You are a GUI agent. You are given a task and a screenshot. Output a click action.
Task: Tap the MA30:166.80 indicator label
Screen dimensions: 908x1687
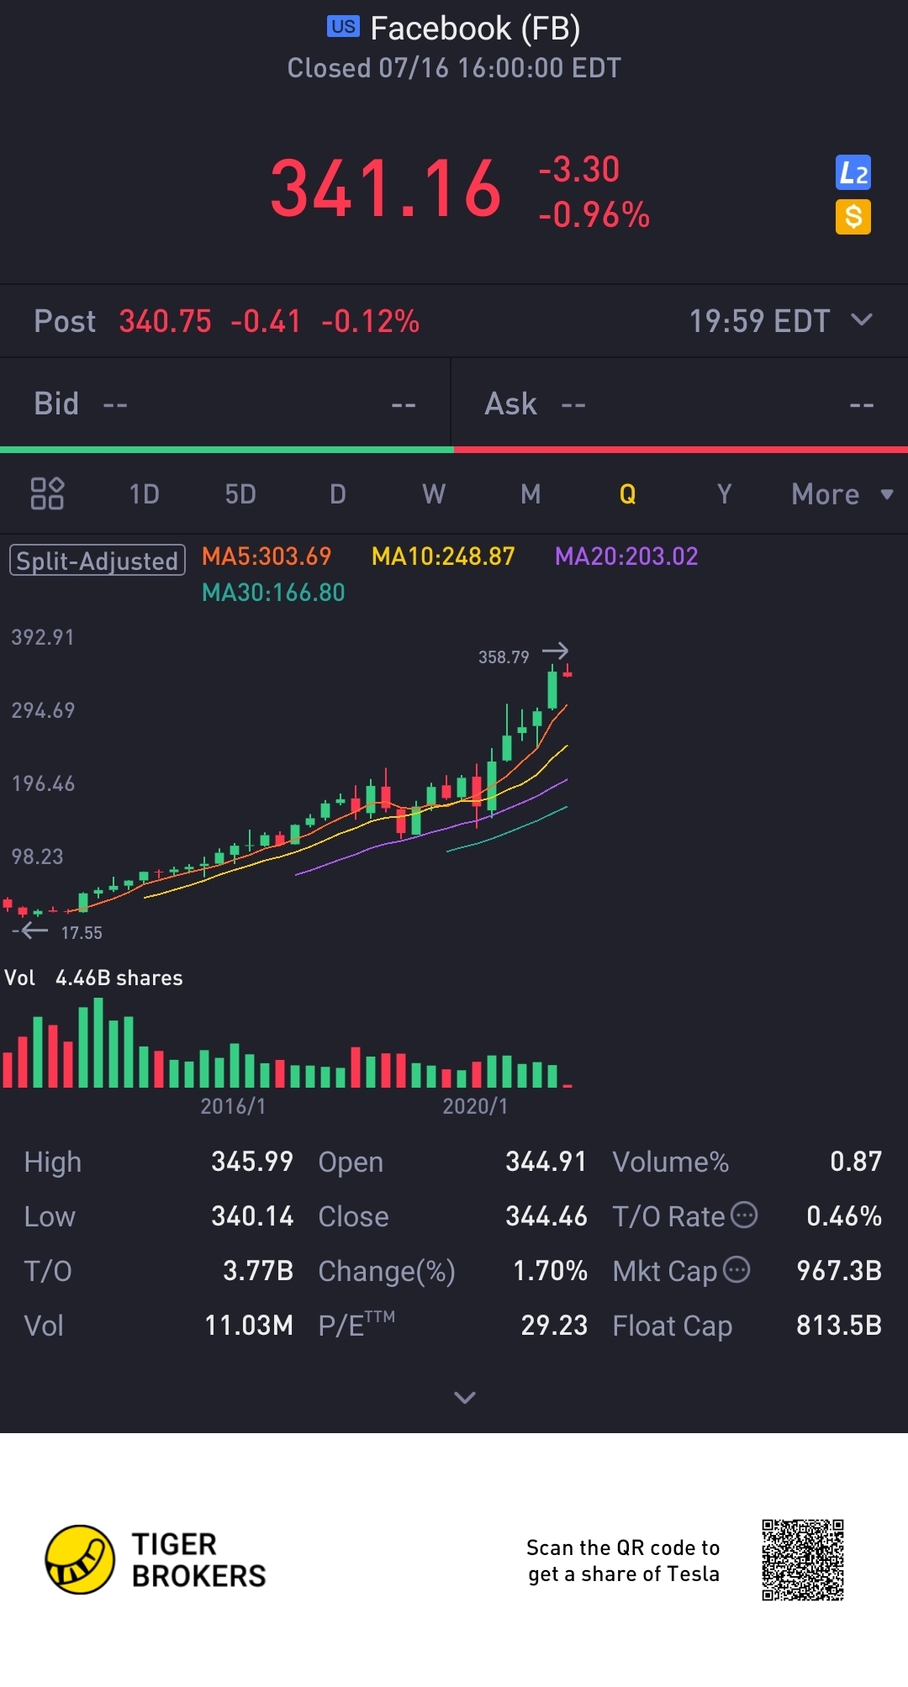coord(273,593)
